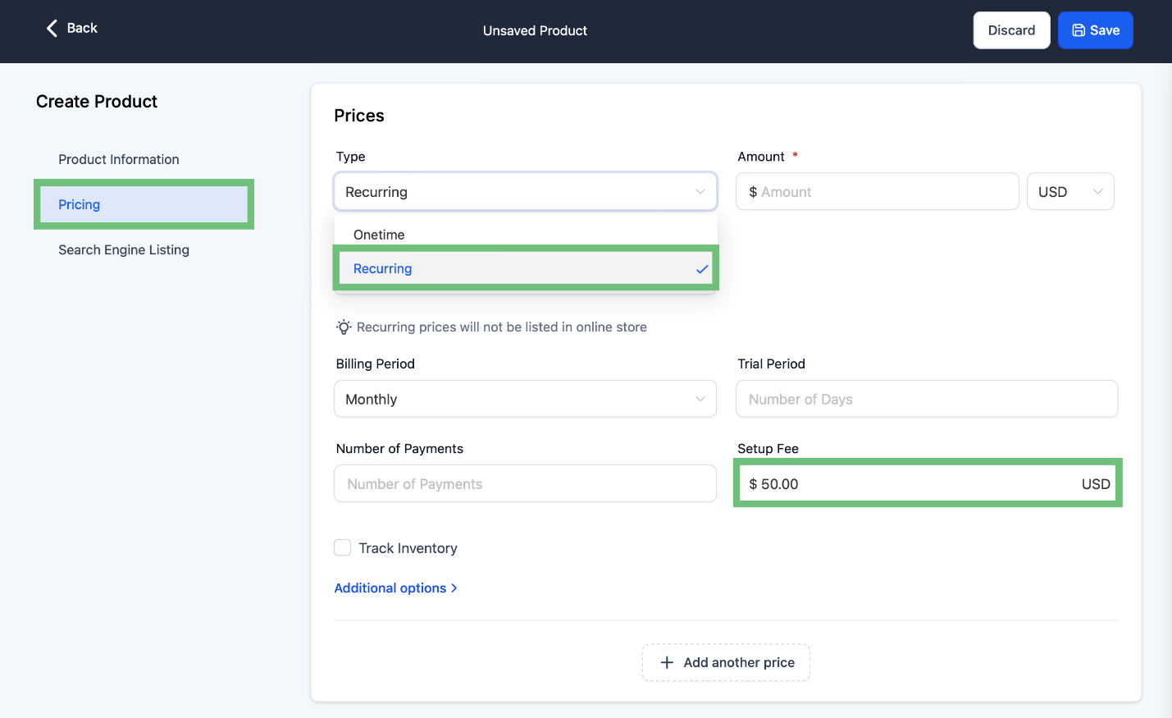The height and width of the screenshot is (718, 1172).
Task: Click the plus icon beside Add another price
Action: tap(667, 662)
